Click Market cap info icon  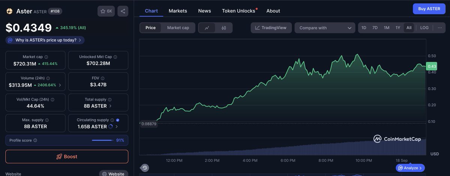(x=46, y=57)
